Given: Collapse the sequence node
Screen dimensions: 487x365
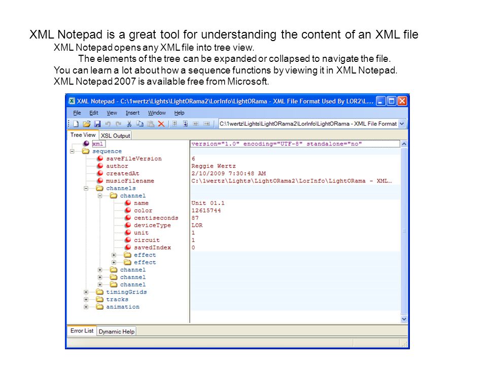Looking at the screenshot, I should pos(72,151).
